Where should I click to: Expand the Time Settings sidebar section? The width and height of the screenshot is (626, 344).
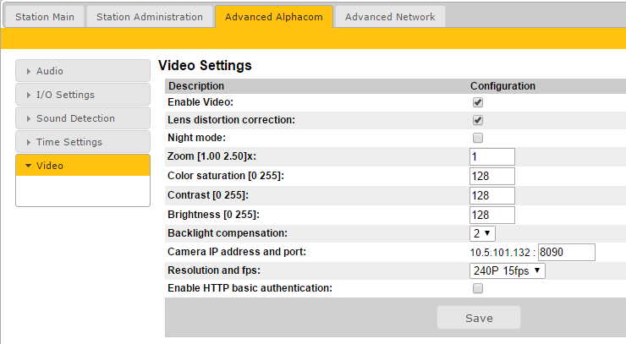tap(82, 142)
